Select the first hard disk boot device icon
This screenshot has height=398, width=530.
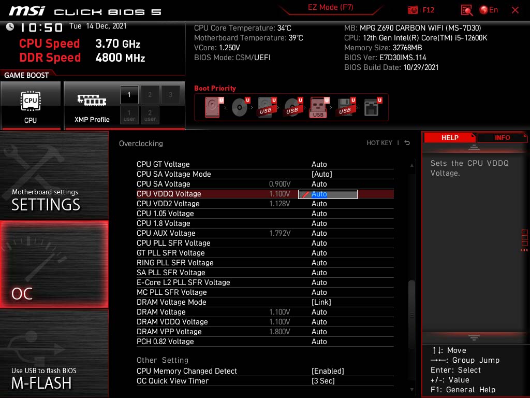[213, 107]
